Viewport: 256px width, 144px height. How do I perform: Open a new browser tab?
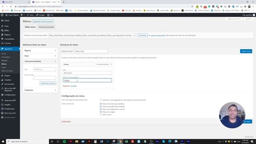tap(64, 2)
